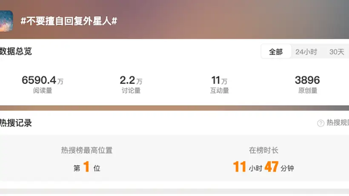This screenshot has width=349, height=196.
Task: Click the 第1位 ranking value
Action: tap(87, 167)
